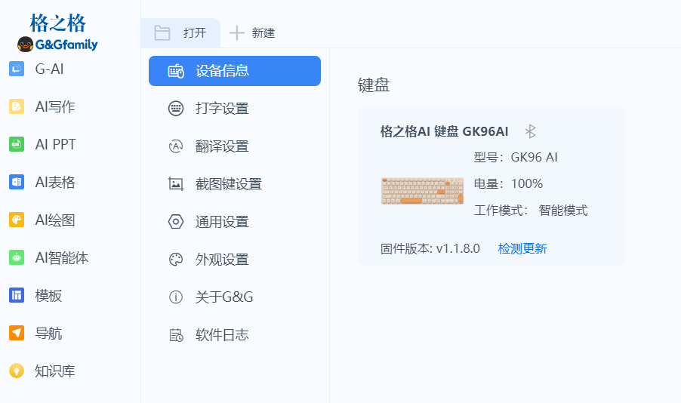Click the 电量: 100% battery text
681x403 pixels.
508,183
